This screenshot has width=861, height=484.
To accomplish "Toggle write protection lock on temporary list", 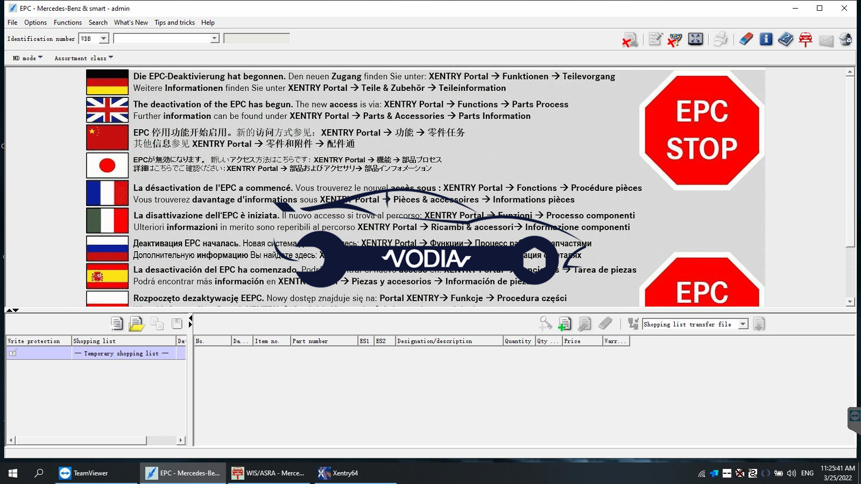I will 13,353.
